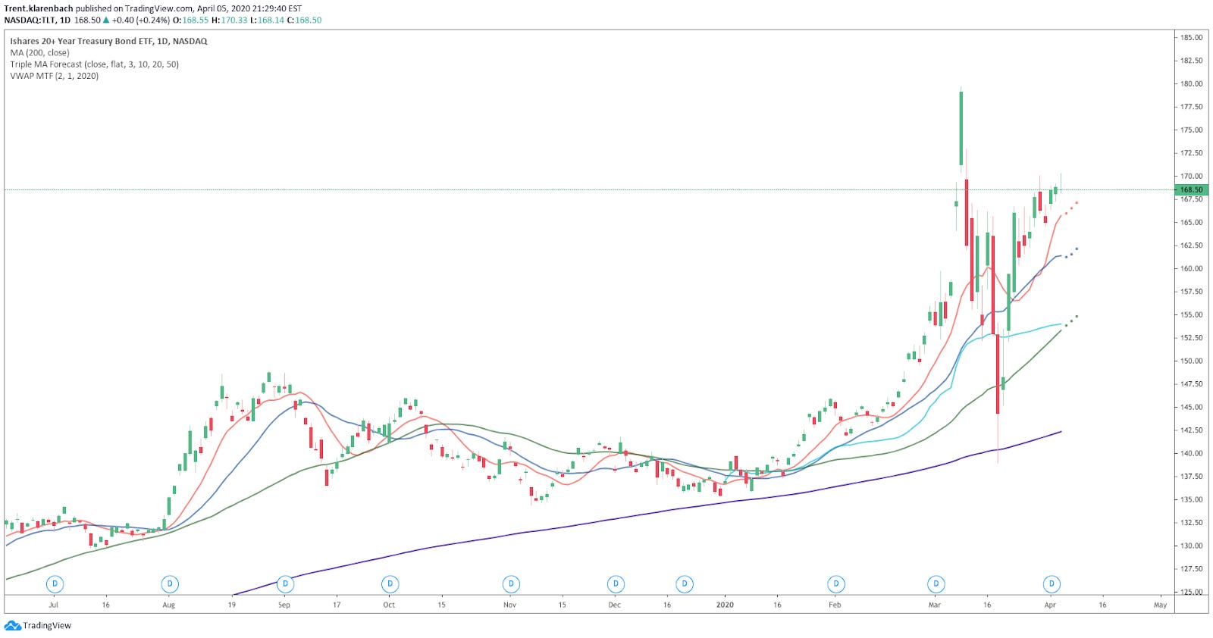Image resolution: width=1213 pixels, height=638 pixels.
Task: Click the green 168.50 current price tag
Action: (1191, 189)
